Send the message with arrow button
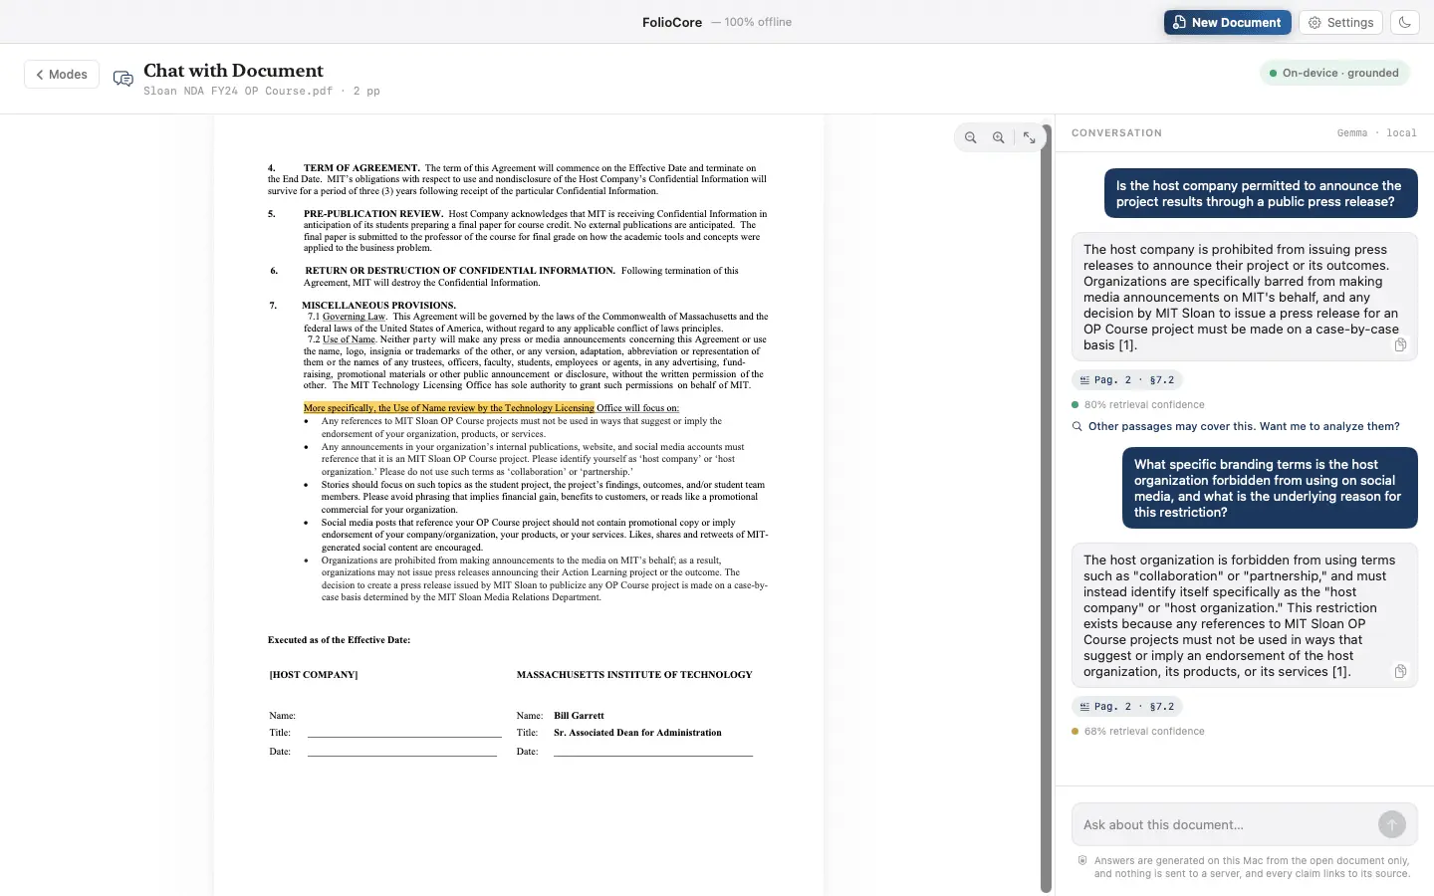This screenshot has width=1434, height=896. point(1392,824)
